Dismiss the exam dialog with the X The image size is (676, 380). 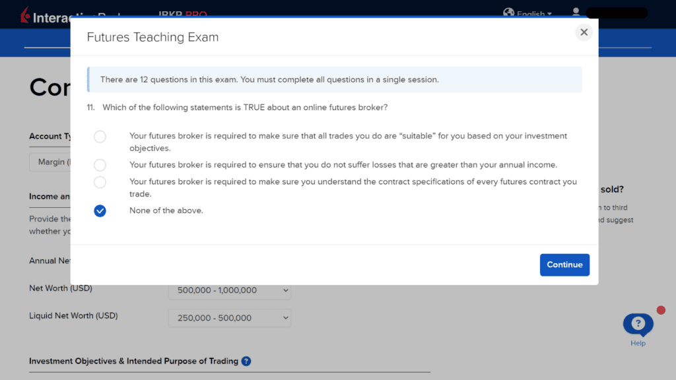(584, 32)
